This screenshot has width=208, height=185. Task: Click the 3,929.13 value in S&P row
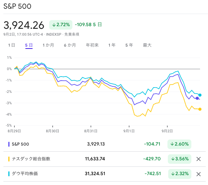tap(96, 144)
